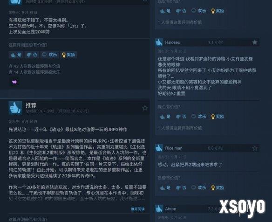Open the Halosec user profile
Viewport: 272px width, 222px height.
coord(172,42)
